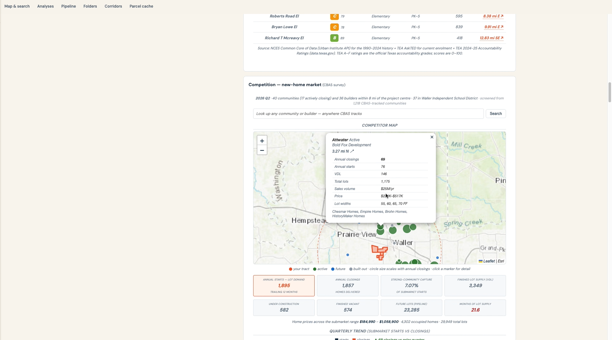
Task: Open the Folders tab
Action: click(x=90, y=6)
